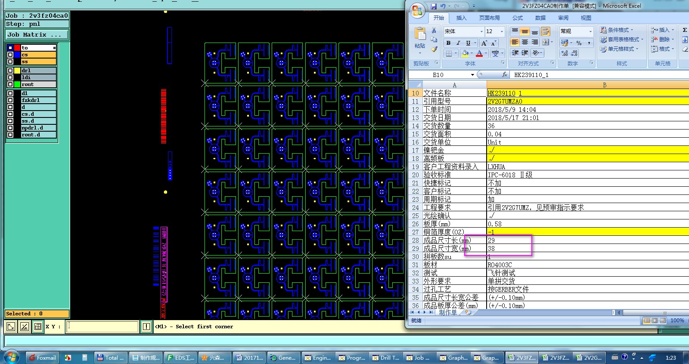Viewport: 689px width, 364px height.
Task: Open the font size dropdown showing 12
Action: click(x=502, y=31)
